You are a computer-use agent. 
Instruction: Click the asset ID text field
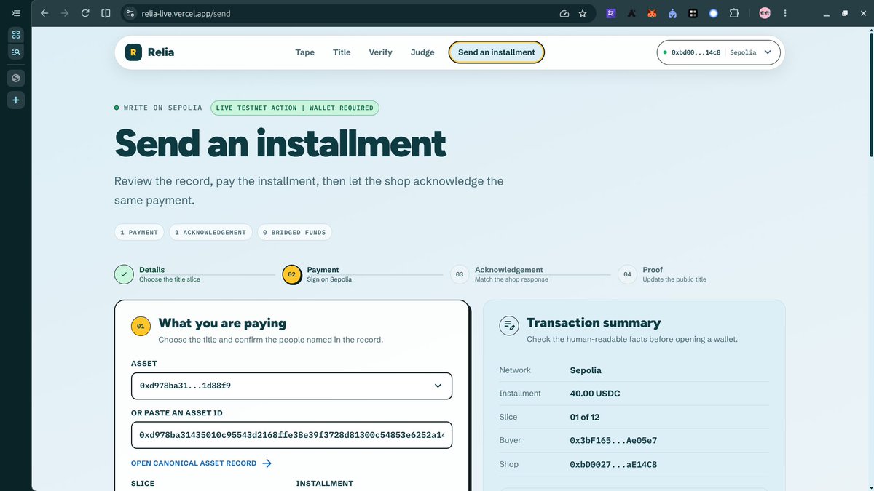pos(291,435)
